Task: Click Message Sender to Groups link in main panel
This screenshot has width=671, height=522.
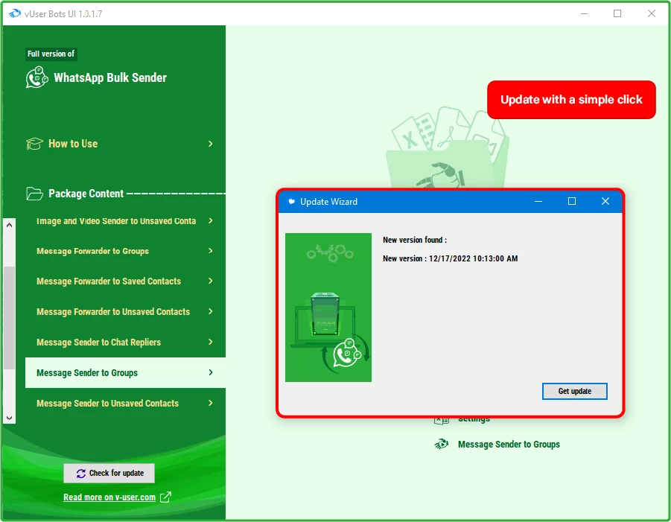Action: (x=509, y=444)
